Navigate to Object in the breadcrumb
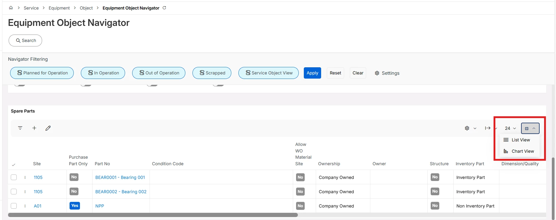 coord(86,8)
